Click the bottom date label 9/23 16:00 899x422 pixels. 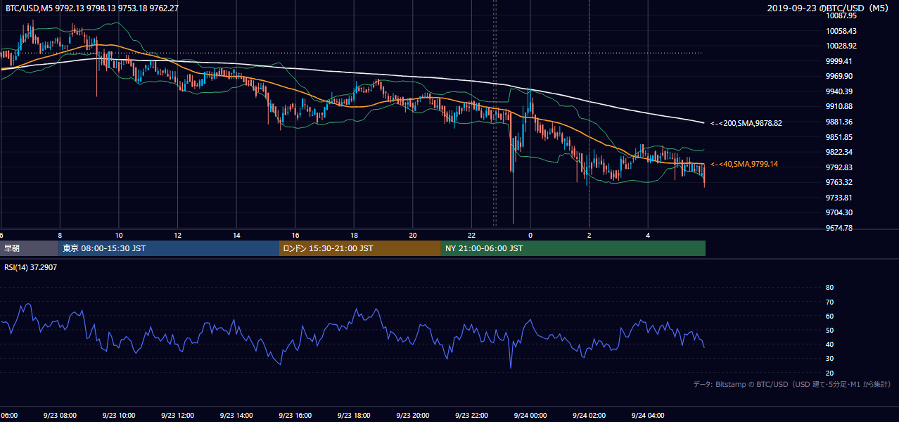(x=295, y=416)
